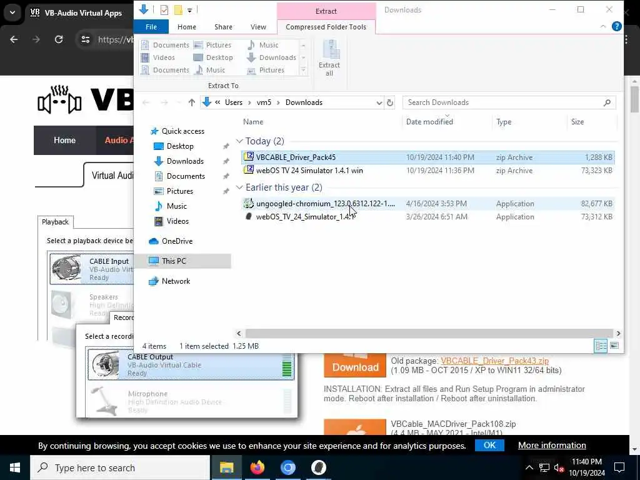Minimize the ribbon with chevron
Screen dimensions: 640x480
pyautogui.click(x=603, y=26)
